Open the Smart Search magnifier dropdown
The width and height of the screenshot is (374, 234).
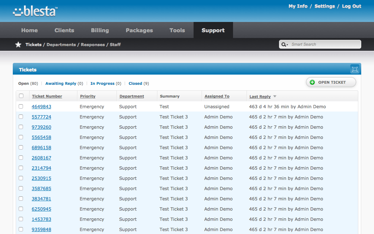[x=285, y=45]
